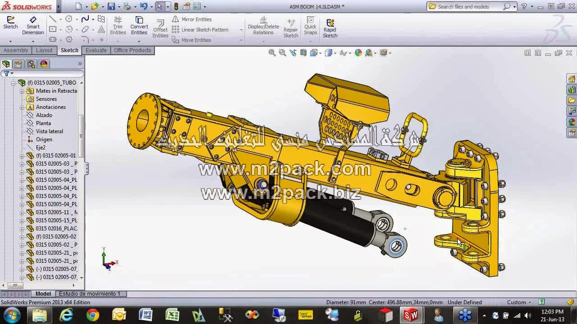577x324 pixels.
Task: Click the Repair Sketch tool
Action: coord(291,29)
